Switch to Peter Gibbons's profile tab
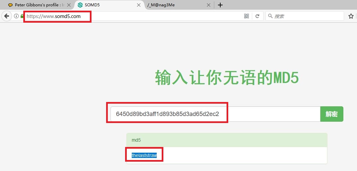The height and width of the screenshot is (171, 357). point(37,5)
